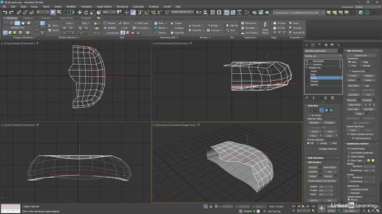Open the Modifiers menu
This screenshot has width=382, height=214.
[x=71, y=7]
